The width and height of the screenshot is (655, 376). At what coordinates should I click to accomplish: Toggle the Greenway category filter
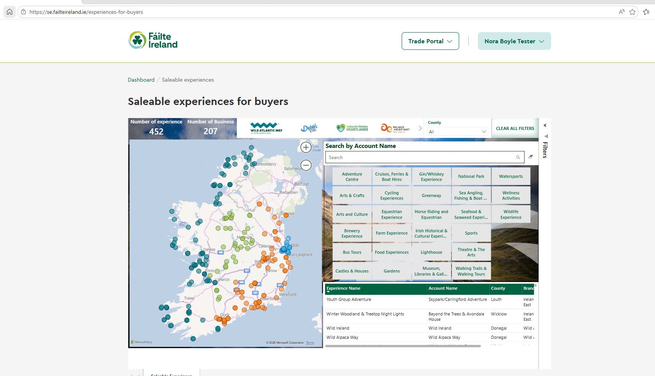point(432,195)
